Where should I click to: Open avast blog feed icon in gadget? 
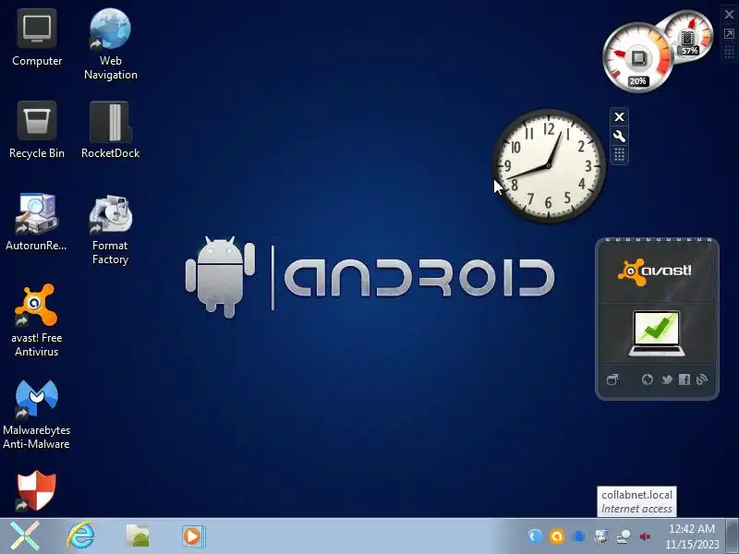[x=702, y=379]
